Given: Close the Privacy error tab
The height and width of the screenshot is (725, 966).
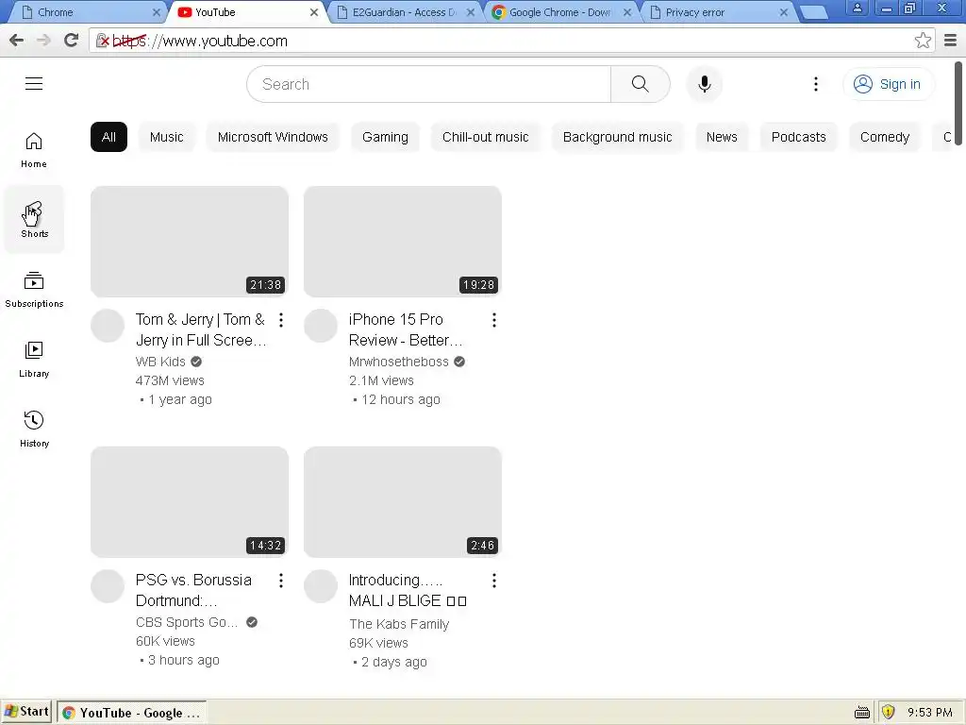Looking at the screenshot, I should tap(784, 12).
